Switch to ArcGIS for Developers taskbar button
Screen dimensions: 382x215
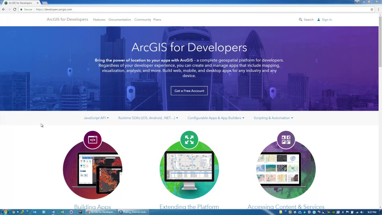101,212
